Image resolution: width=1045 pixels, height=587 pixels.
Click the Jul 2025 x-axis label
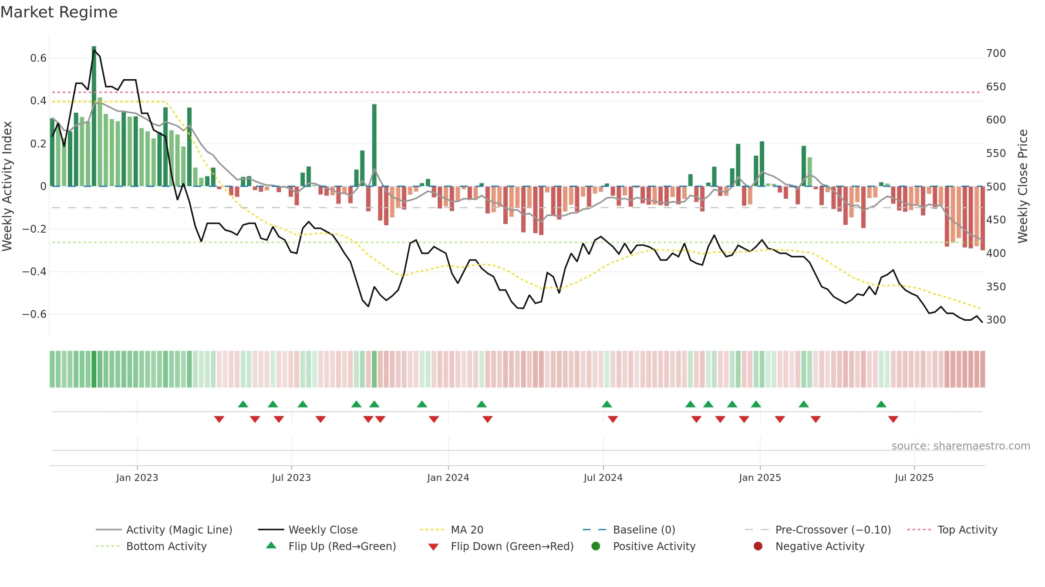click(914, 477)
